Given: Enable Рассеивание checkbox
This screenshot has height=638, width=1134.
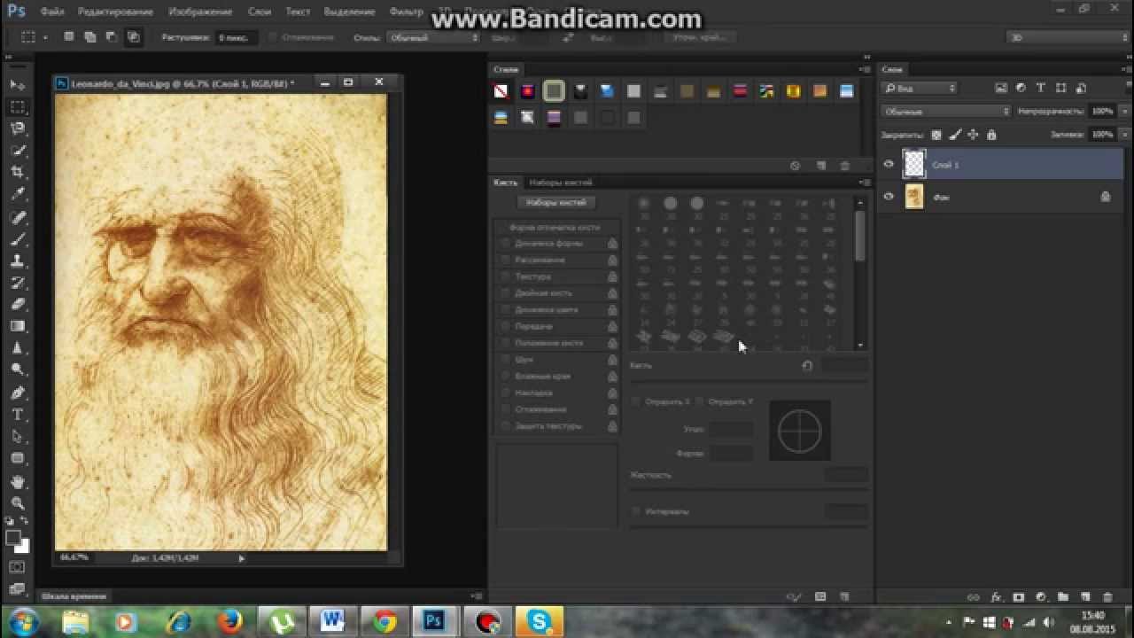Looking at the screenshot, I should click(505, 261).
